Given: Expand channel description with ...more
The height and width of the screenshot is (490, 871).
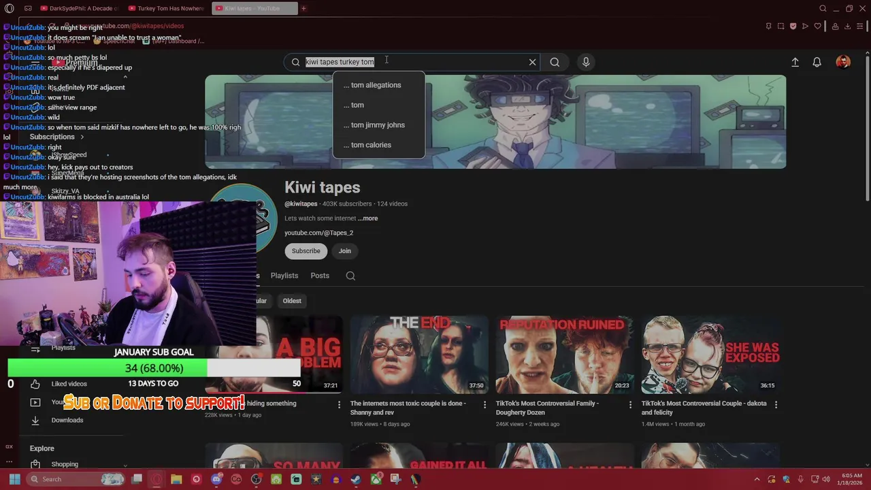Looking at the screenshot, I should click(368, 218).
